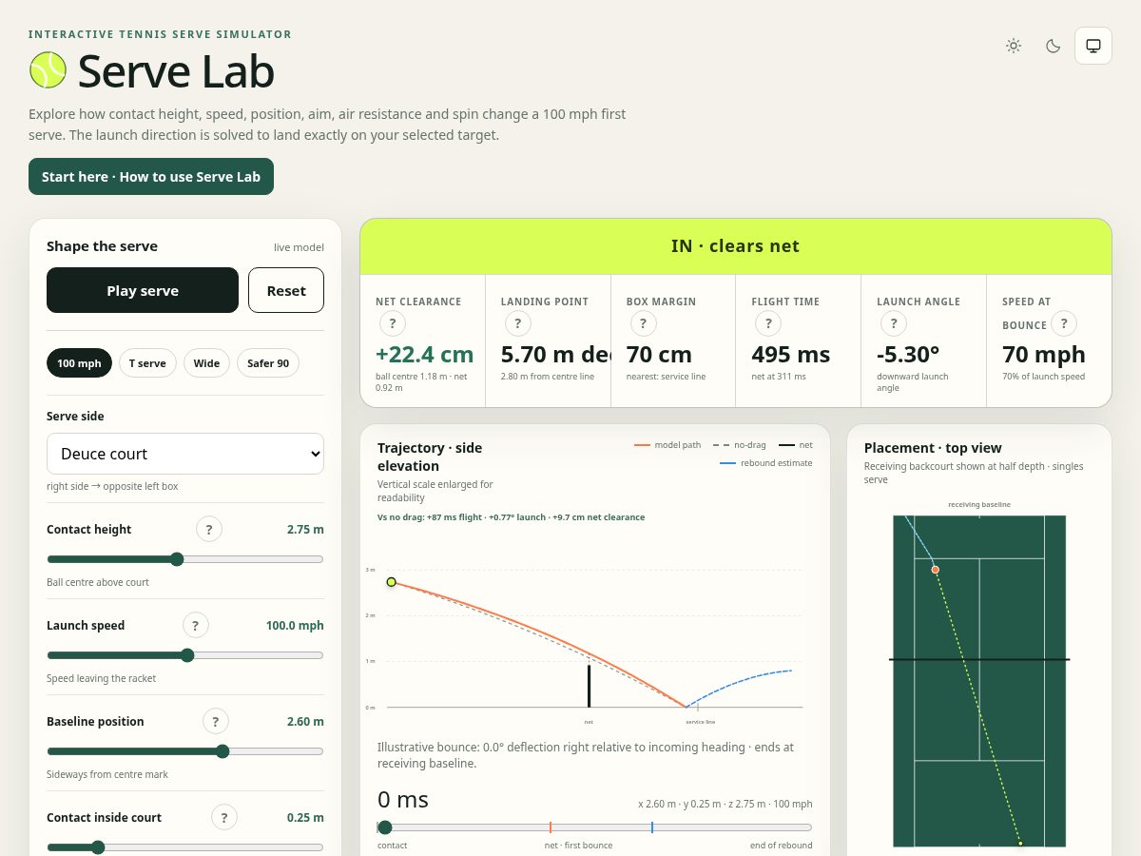Adjust the Baseline position slider
The image size is (1141, 856).
coord(185,751)
